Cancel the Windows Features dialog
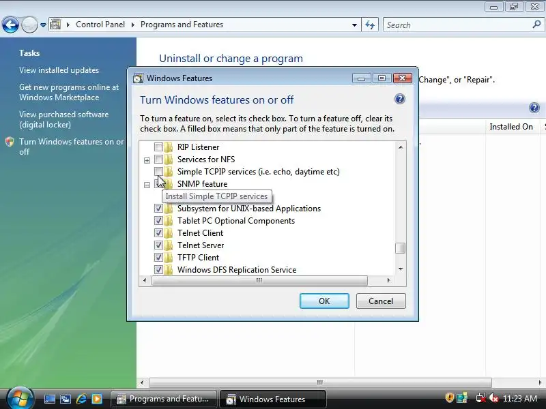The image size is (546, 409). (381, 301)
